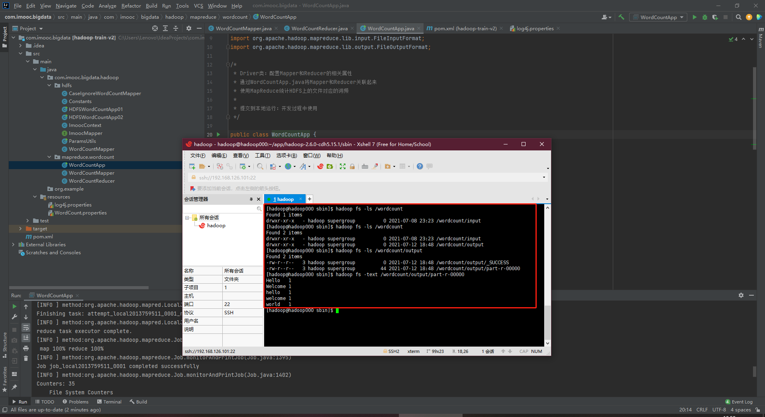Rerun WordCountApp in the Run panel
This screenshot has width=765, height=417.
coord(14,306)
